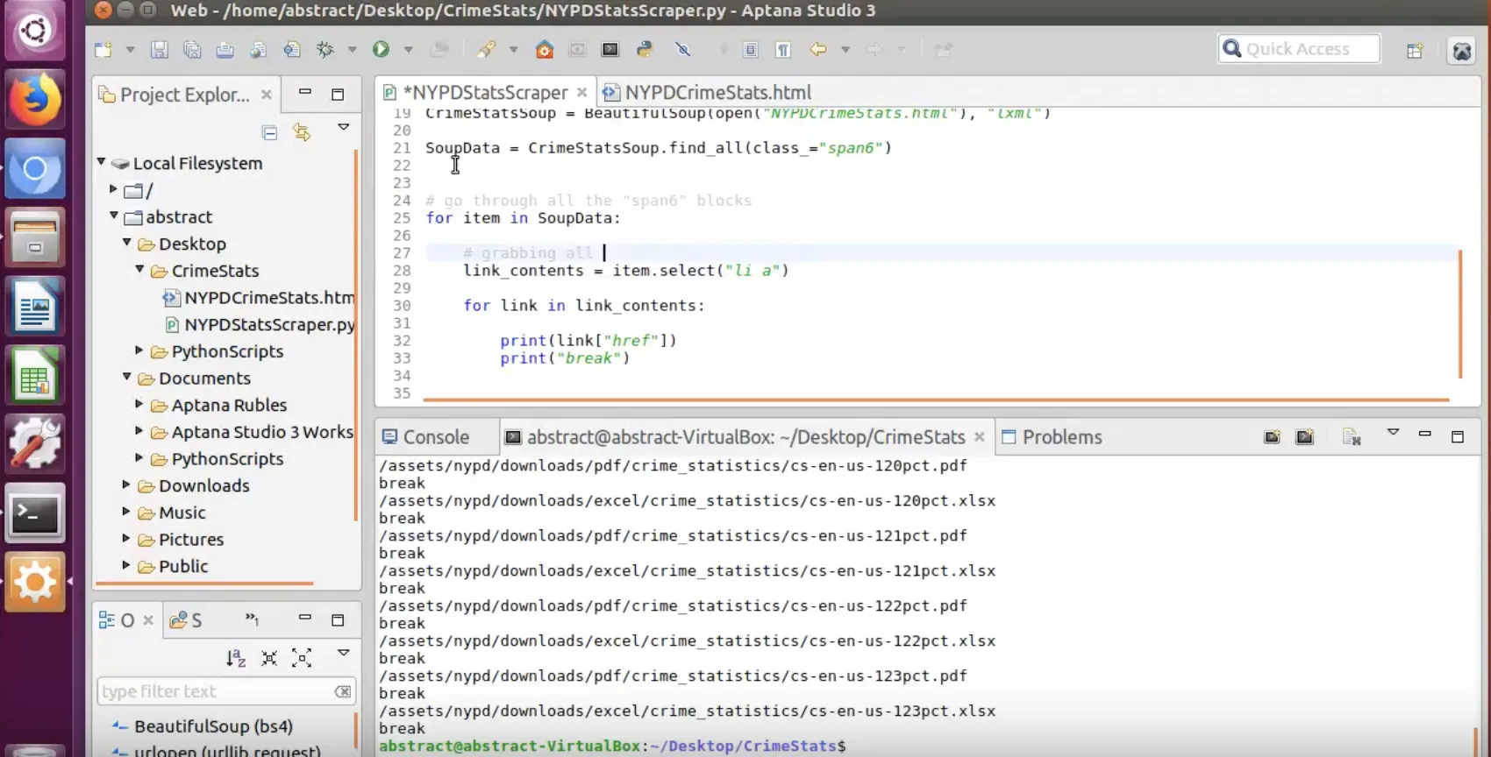The image size is (1491, 757).
Task: Select NYPDCrimeStats.html in the project tree
Action: pos(260,298)
